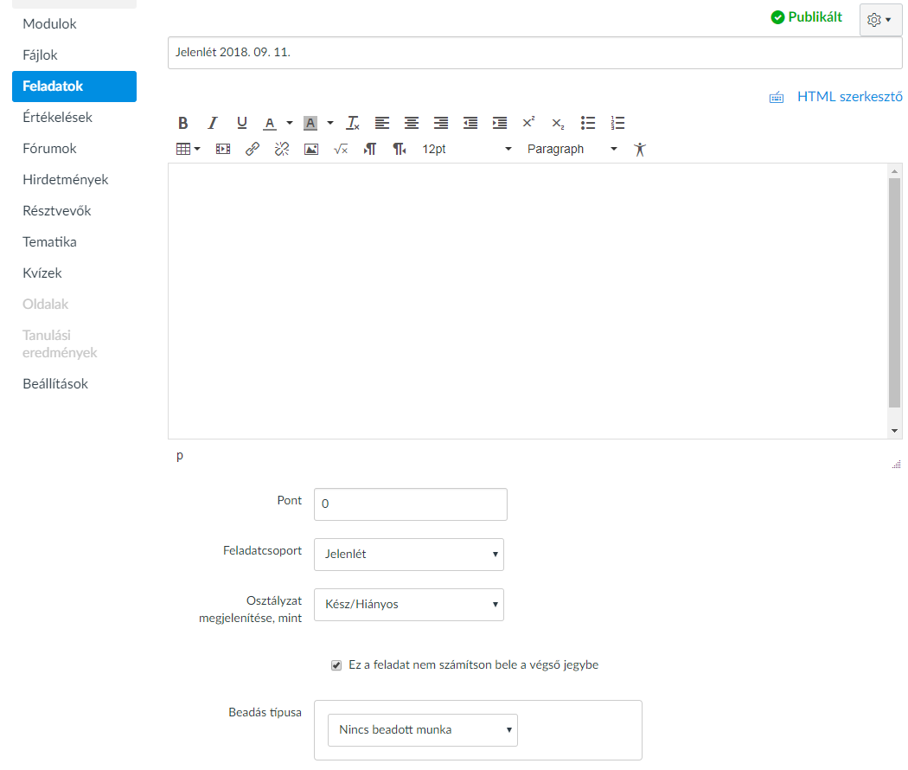Viewport: 908px width, 770px height.
Task: Increase indent of paragraph
Action: 500,123
